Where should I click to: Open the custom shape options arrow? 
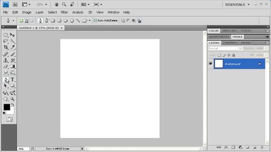(x=89, y=21)
